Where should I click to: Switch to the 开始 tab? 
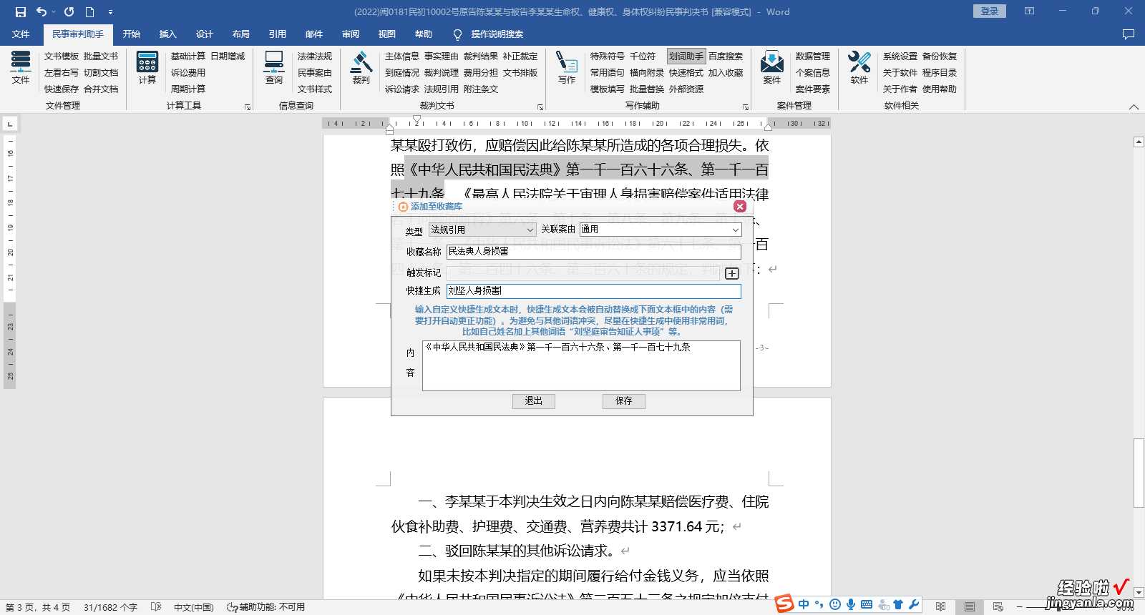pyautogui.click(x=131, y=34)
